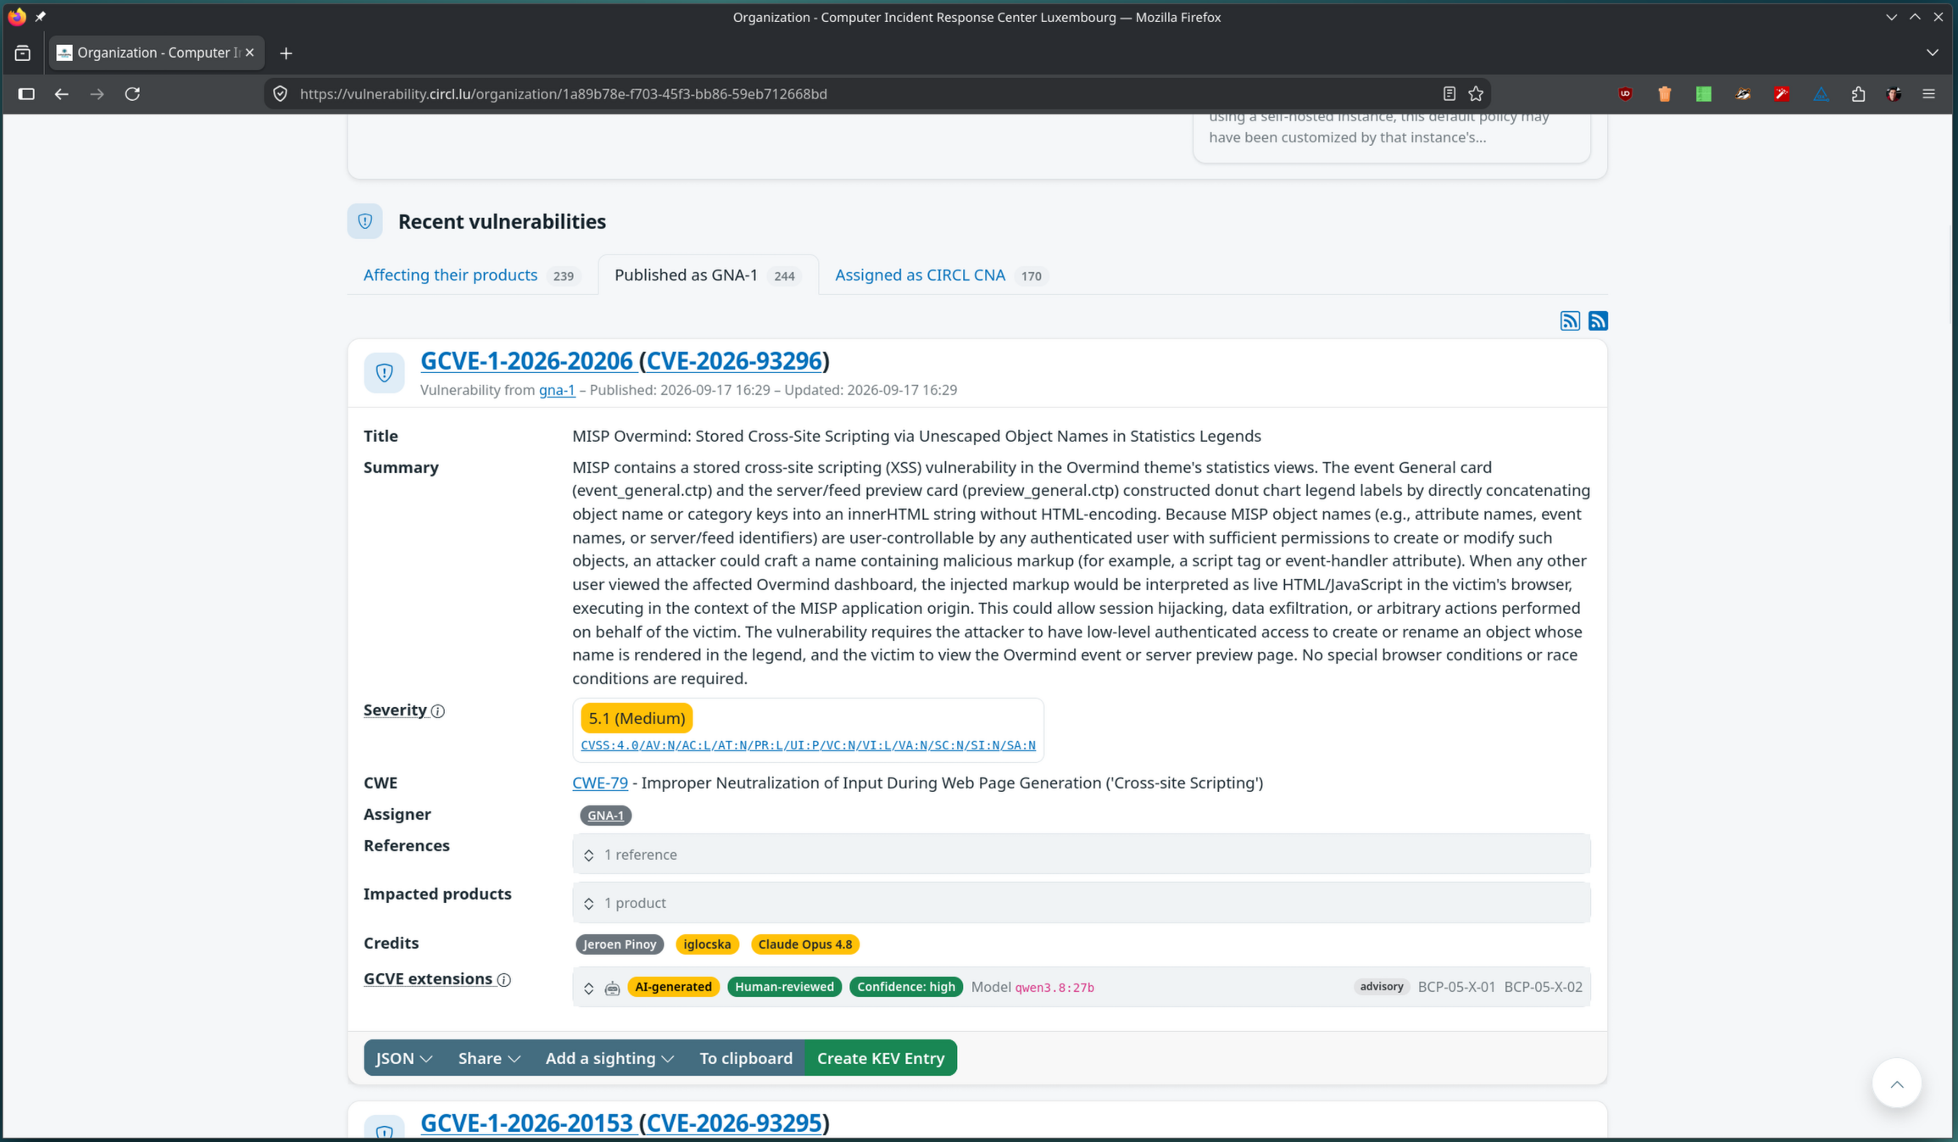This screenshot has height=1142, width=1958.
Task: Open the filled Atom feed icon
Action: 1598,320
